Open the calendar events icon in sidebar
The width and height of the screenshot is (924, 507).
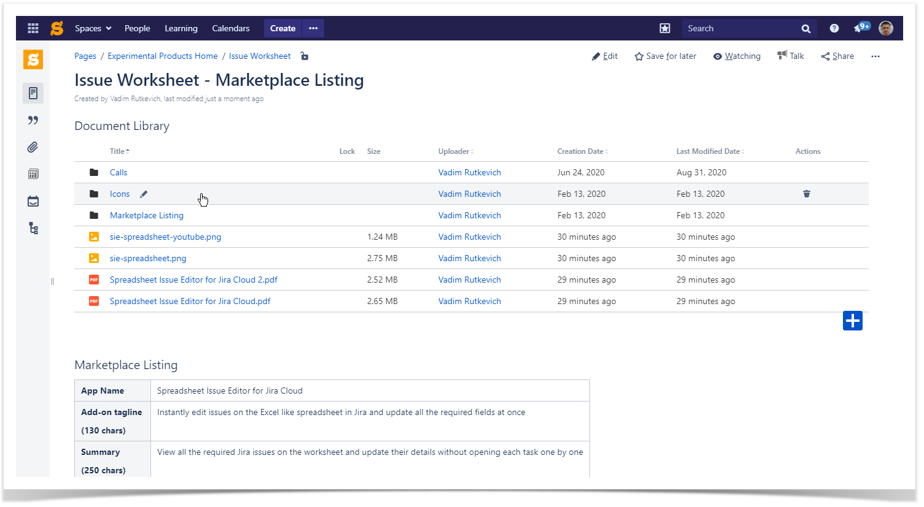point(33,201)
